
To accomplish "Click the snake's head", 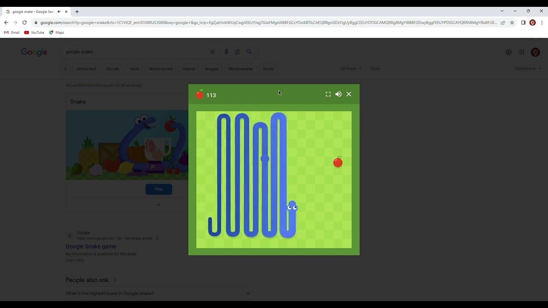I will pos(292,207).
